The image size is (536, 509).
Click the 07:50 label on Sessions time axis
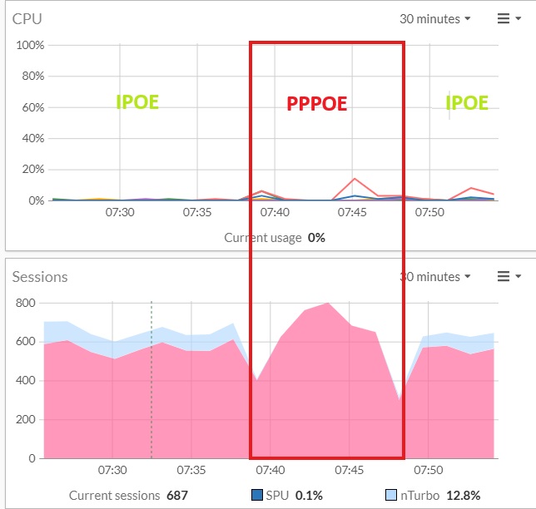(x=429, y=471)
